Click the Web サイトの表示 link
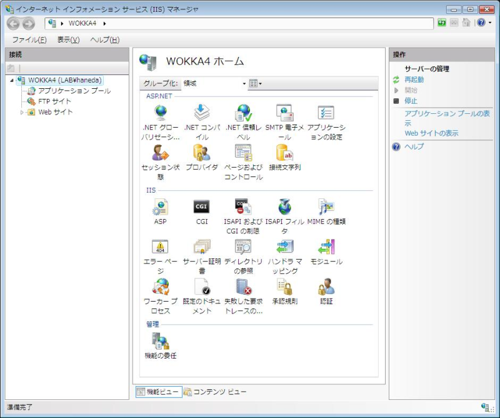 tap(431, 133)
